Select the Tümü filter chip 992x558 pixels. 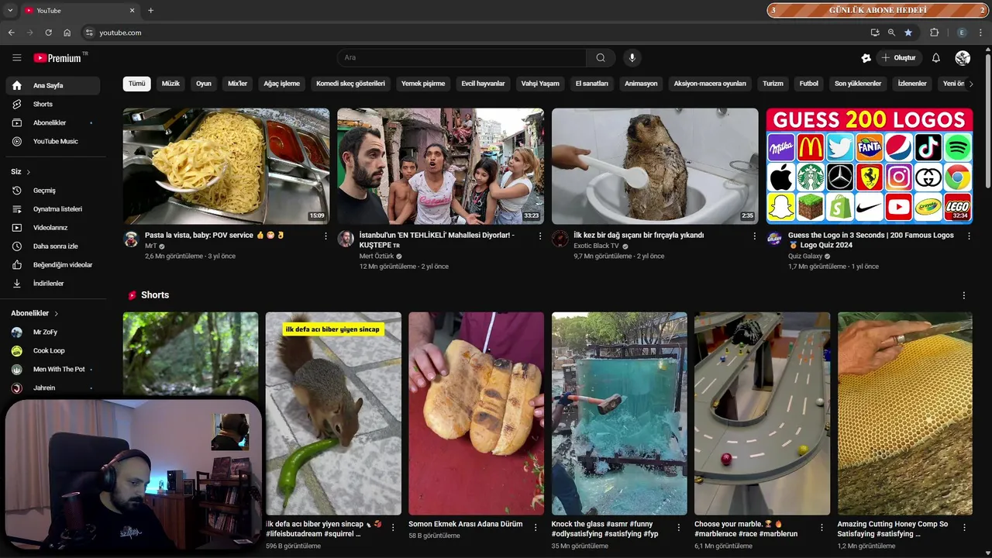pos(137,84)
